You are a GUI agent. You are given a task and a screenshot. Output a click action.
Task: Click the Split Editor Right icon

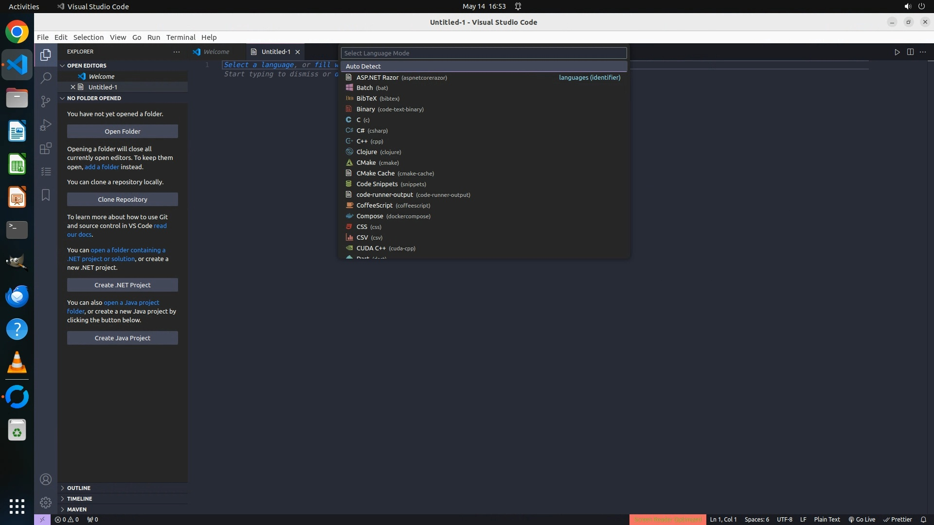(910, 52)
